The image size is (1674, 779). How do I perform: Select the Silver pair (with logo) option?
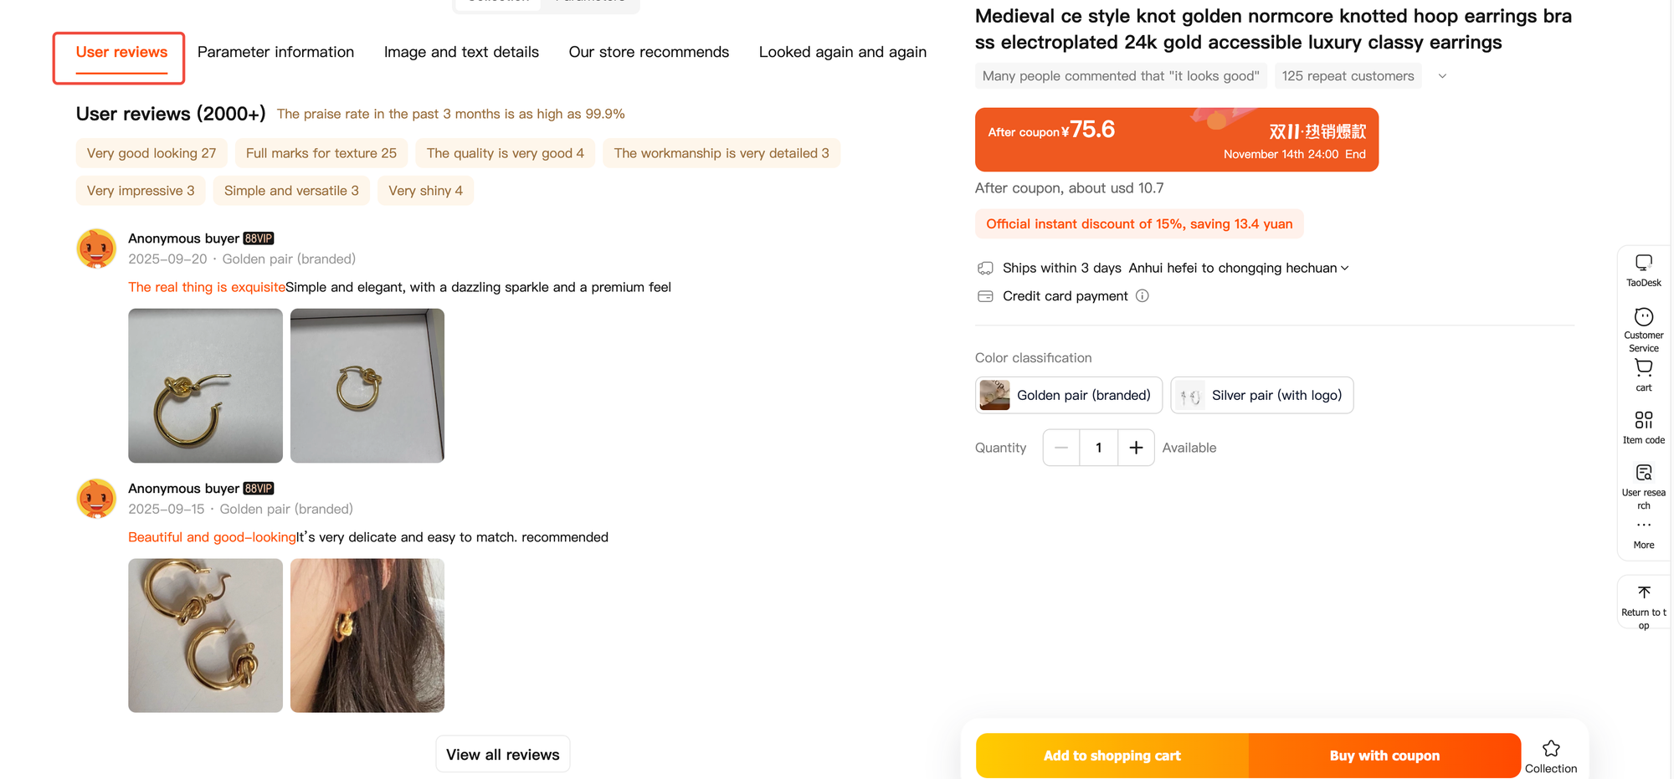click(x=1261, y=396)
